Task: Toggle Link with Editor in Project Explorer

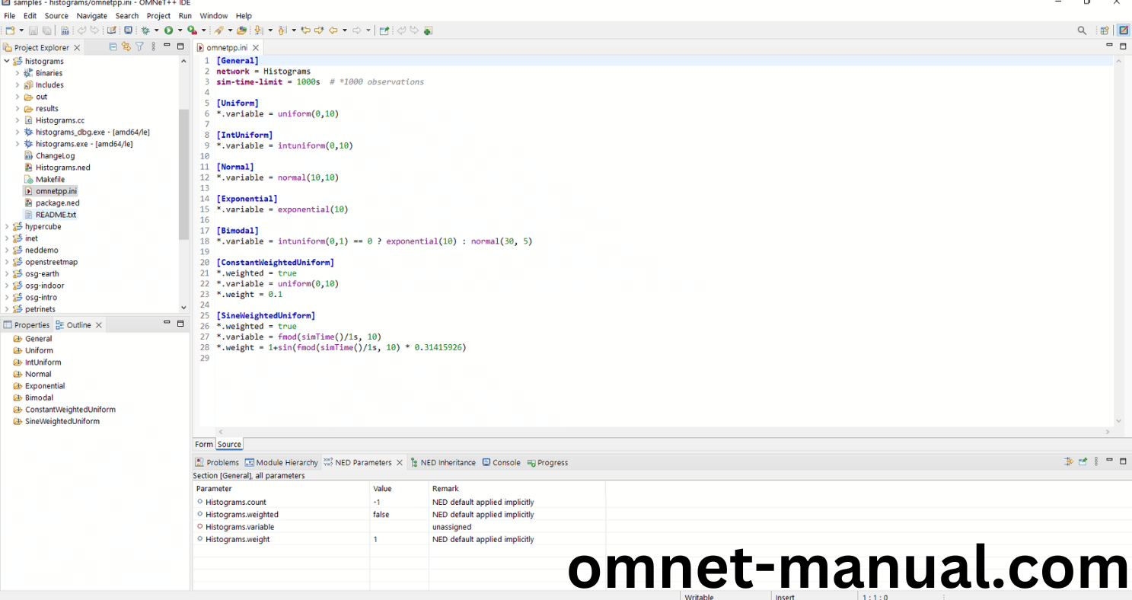Action: (x=126, y=47)
